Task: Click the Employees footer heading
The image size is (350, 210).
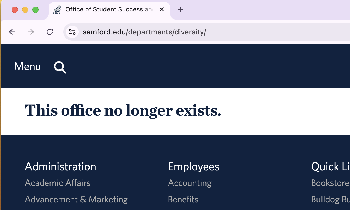Action: tap(193, 167)
